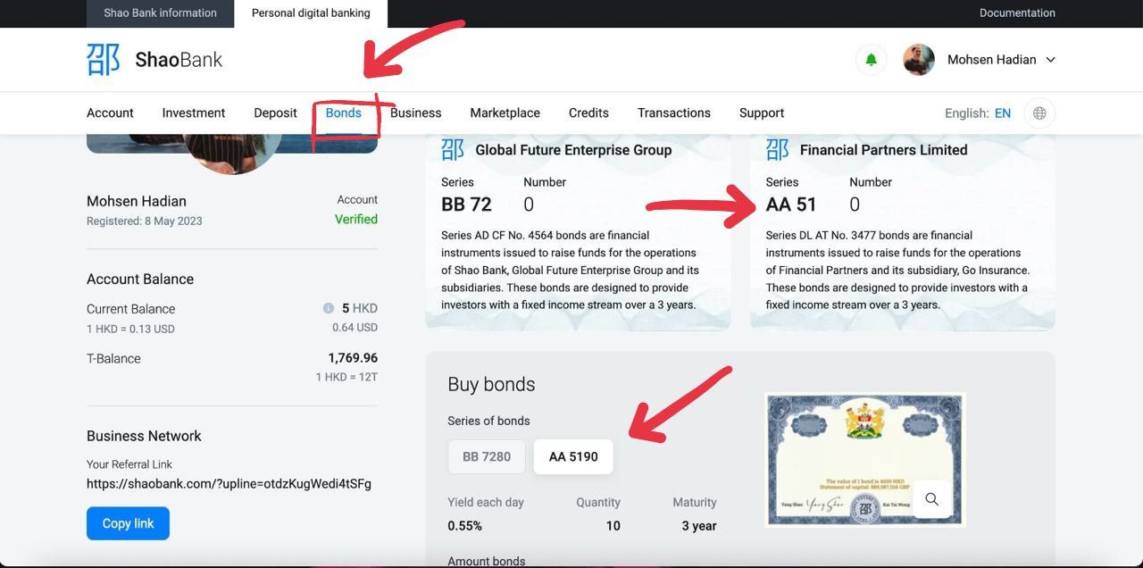The image size is (1143, 568).
Task: Click the AA 51 series value
Action: (x=791, y=205)
